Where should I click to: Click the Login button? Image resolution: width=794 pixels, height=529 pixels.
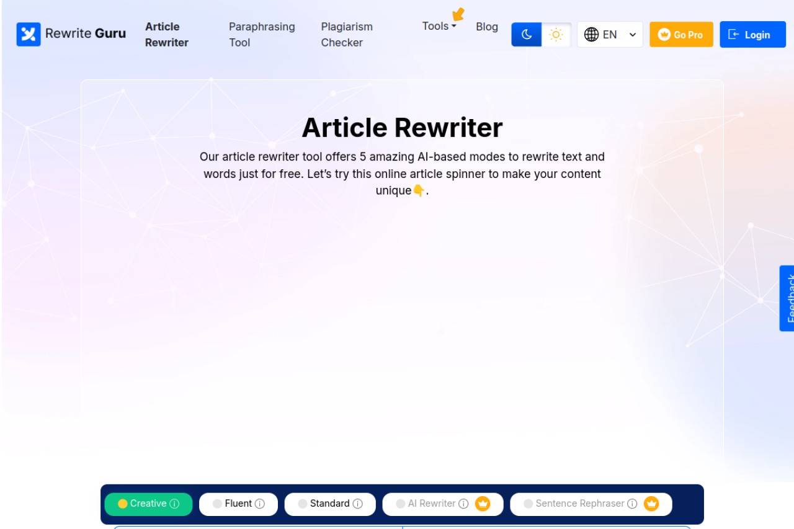752,35
